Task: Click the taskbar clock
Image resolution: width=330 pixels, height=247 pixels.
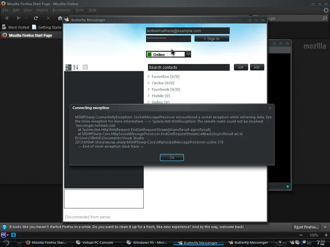Action: coord(321,242)
